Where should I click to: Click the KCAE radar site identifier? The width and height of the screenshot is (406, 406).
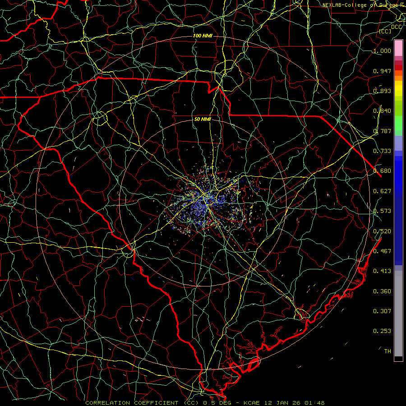pos(251,403)
